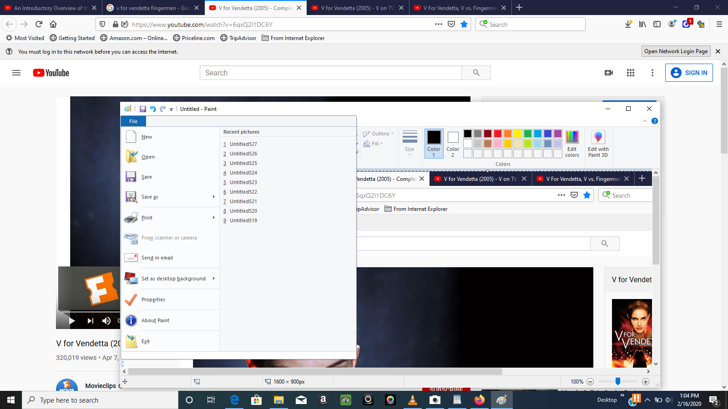Click the Redo arrow in Paint title bar

(x=162, y=109)
